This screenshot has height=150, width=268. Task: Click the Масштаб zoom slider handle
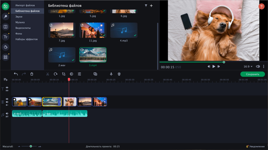(x=31, y=146)
